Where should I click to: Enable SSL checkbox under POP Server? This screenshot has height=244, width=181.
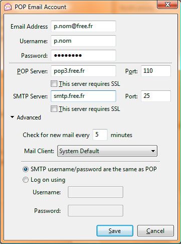[54, 84]
